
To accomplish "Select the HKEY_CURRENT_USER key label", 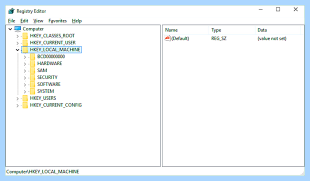I will pos(53,42).
